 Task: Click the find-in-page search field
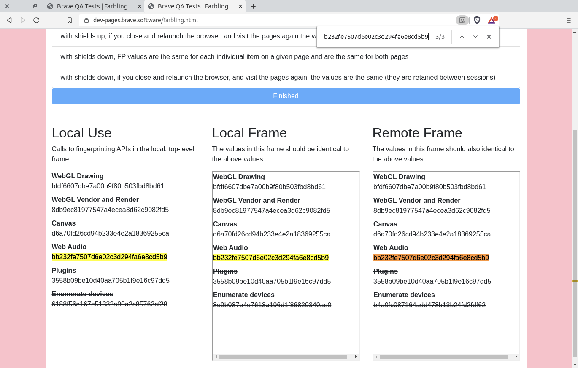click(376, 37)
